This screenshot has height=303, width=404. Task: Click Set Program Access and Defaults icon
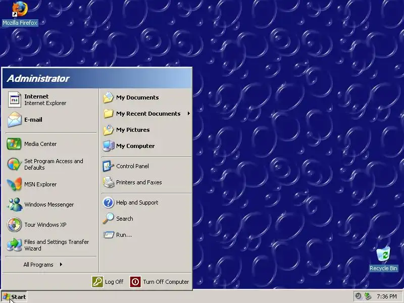pos(14,164)
